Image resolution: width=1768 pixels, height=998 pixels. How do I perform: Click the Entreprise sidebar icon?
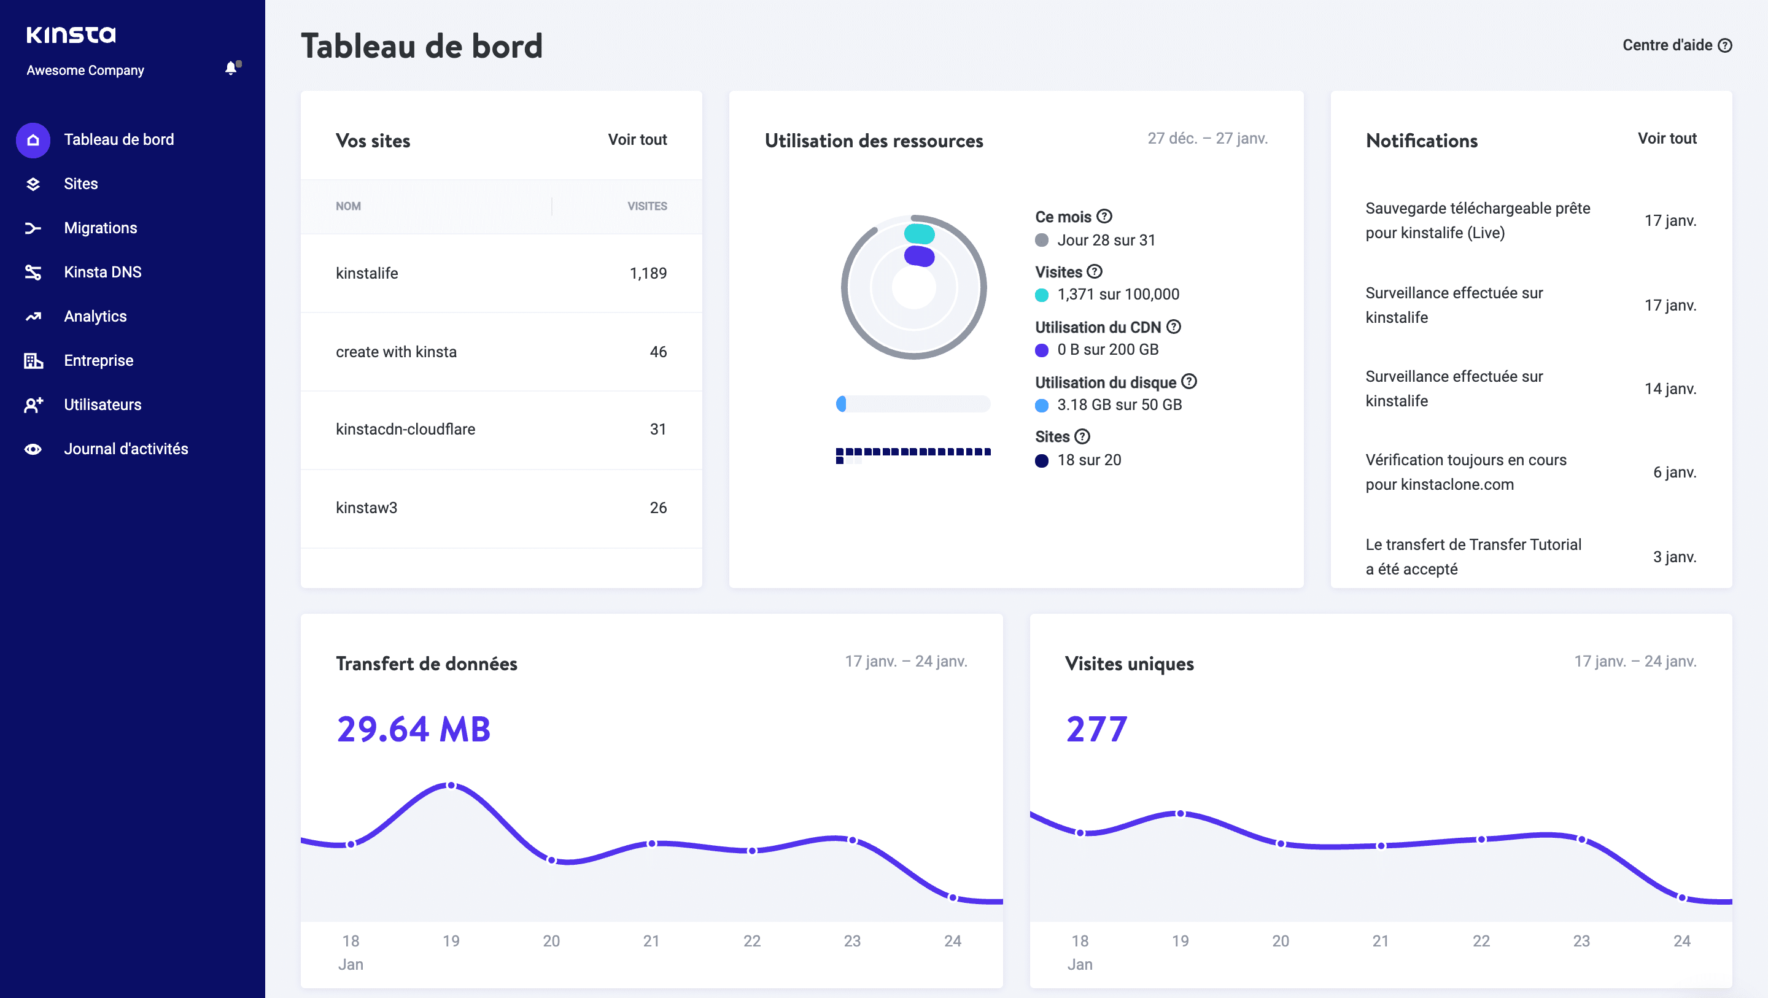tap(33, 360)
